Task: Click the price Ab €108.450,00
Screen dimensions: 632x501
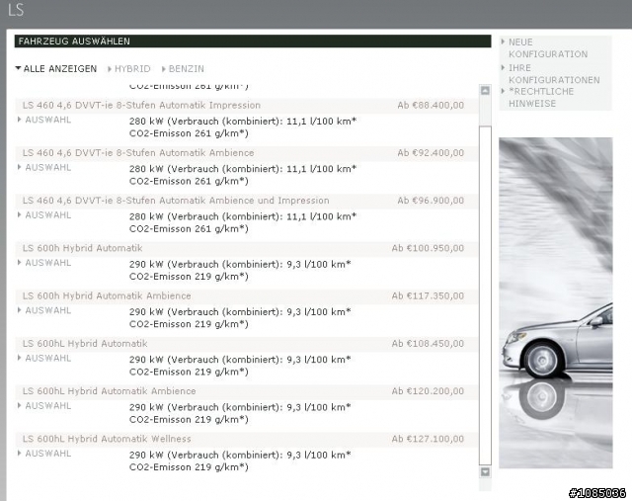Action: (428, 343)
